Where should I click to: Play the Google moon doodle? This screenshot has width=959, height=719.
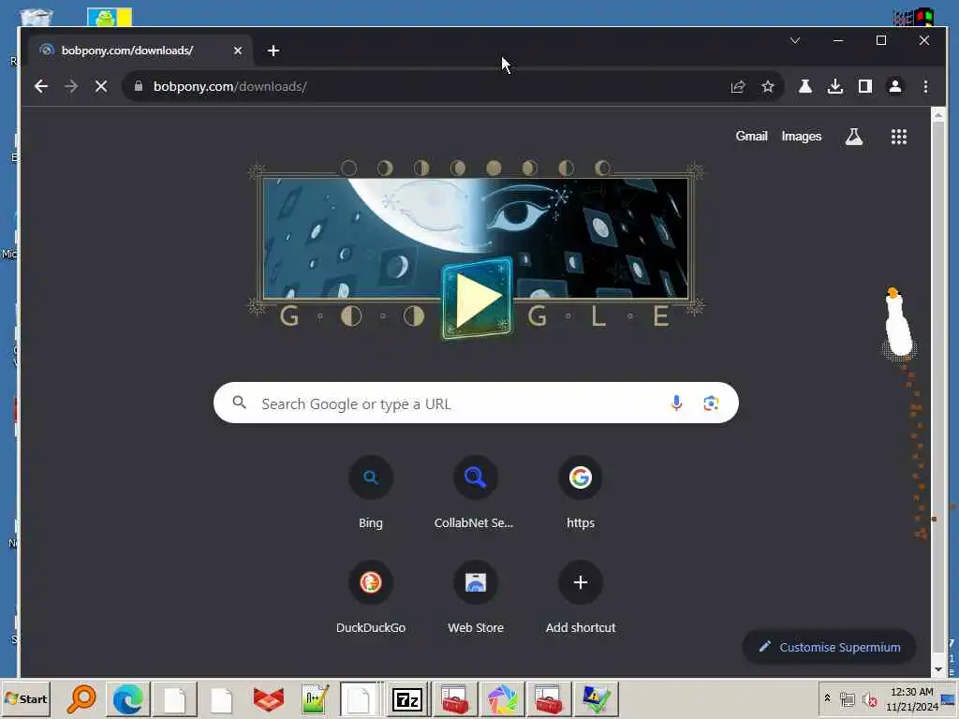pos(477,299)
